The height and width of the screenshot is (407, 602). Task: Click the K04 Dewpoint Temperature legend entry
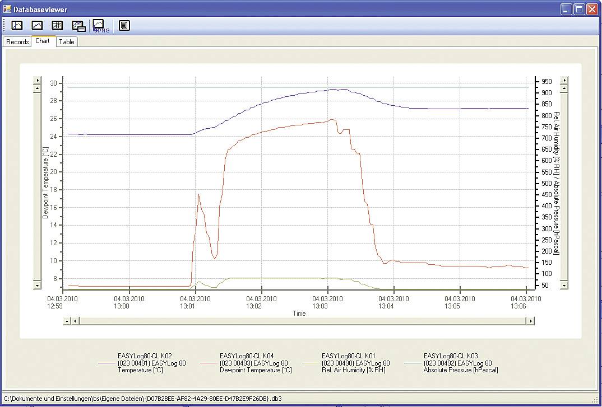click(255, 363)
